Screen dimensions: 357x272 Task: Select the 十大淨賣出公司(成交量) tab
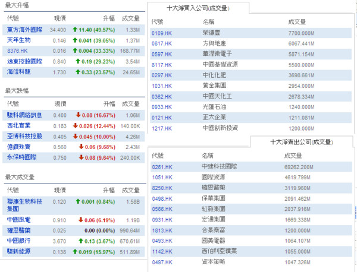click(x=302, y=143)
